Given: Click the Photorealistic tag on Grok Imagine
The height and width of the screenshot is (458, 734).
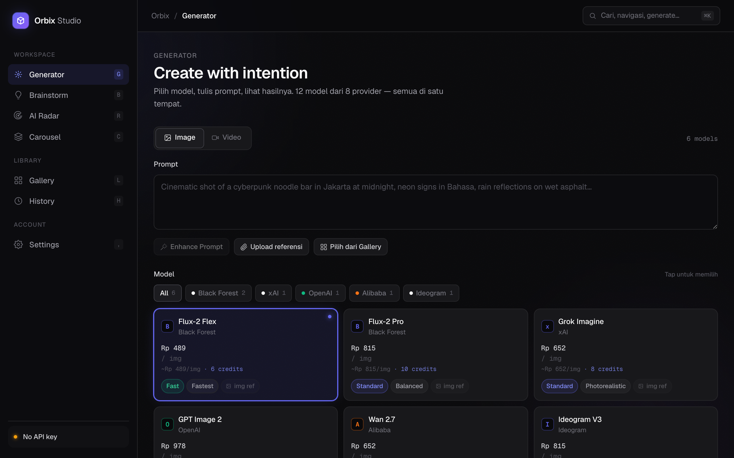Looking at the screenshot, I should click(605, 386).
